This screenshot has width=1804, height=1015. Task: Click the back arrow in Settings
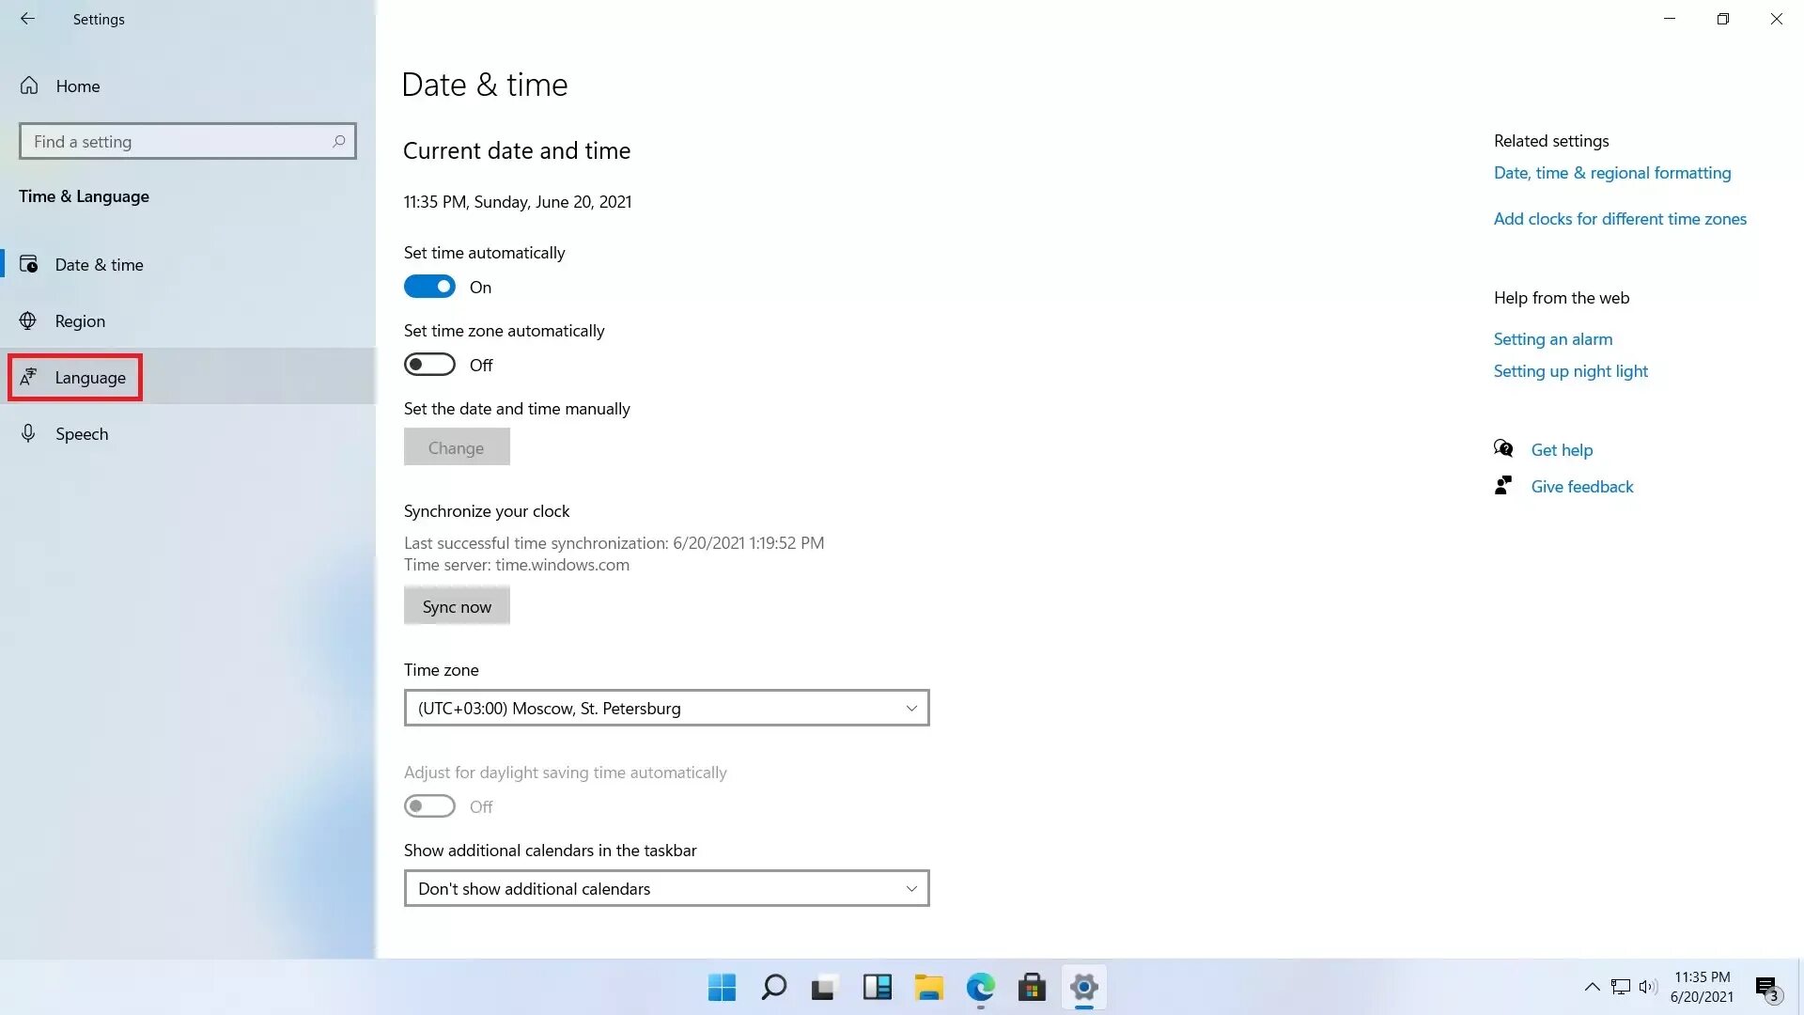pyautogui.click(x=27, y=19)
